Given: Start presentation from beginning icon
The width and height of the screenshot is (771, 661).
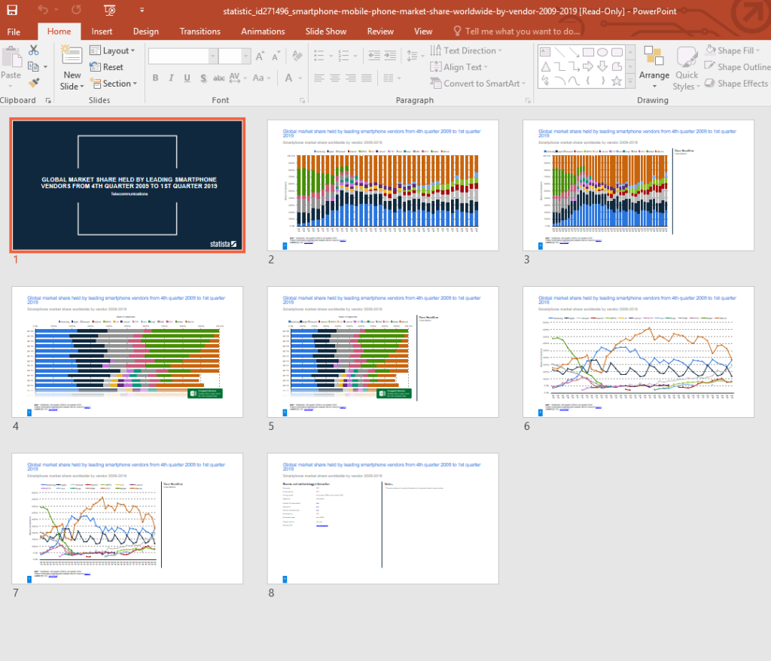Looking at the screenshot, I should pos(110,11).
